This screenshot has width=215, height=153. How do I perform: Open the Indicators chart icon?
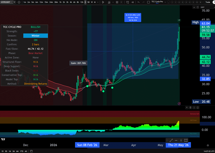[109, 2]
